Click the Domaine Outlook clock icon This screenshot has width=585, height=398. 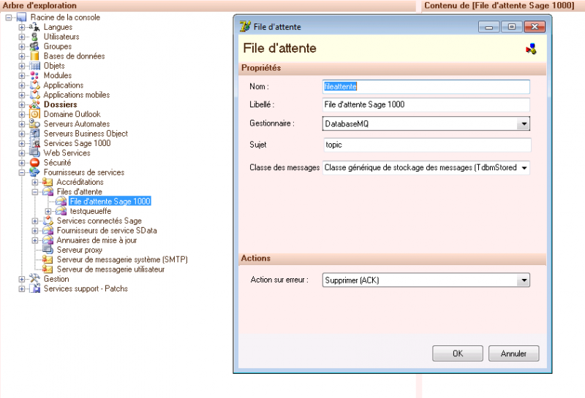tap(34, 114)
